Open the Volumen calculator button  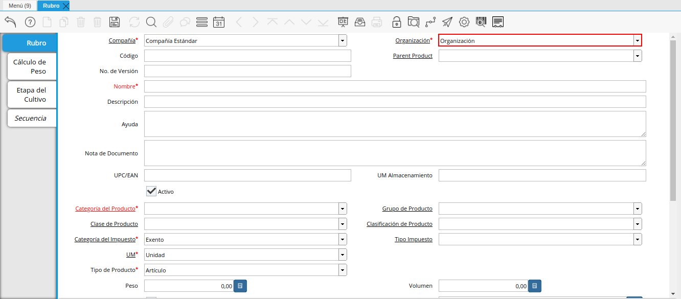coord(535,286)
